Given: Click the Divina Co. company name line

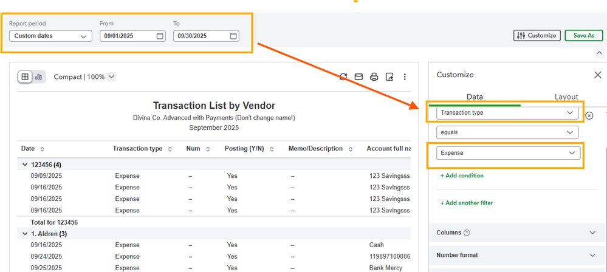Looking at the screenshot, I should pos(214,118).
